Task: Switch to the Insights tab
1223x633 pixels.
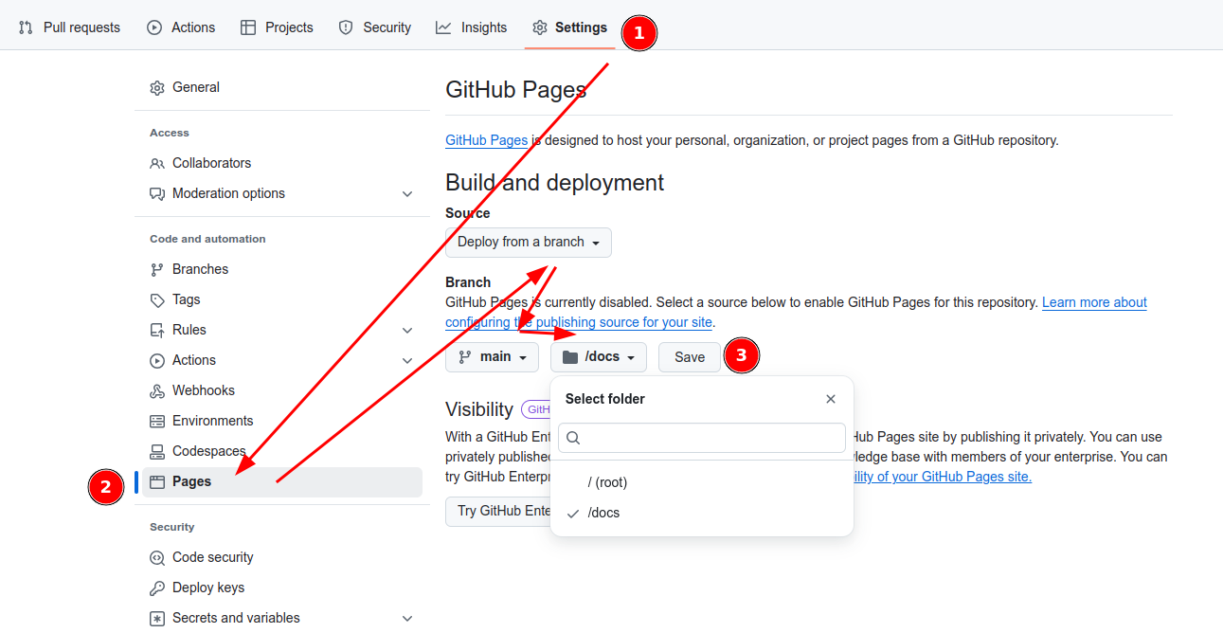Action: 472,27
